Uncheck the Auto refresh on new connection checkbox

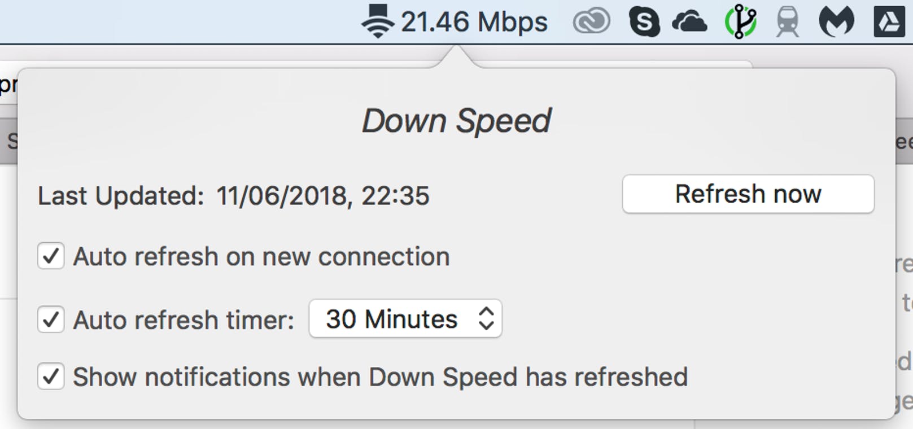(x=51, y=256)
